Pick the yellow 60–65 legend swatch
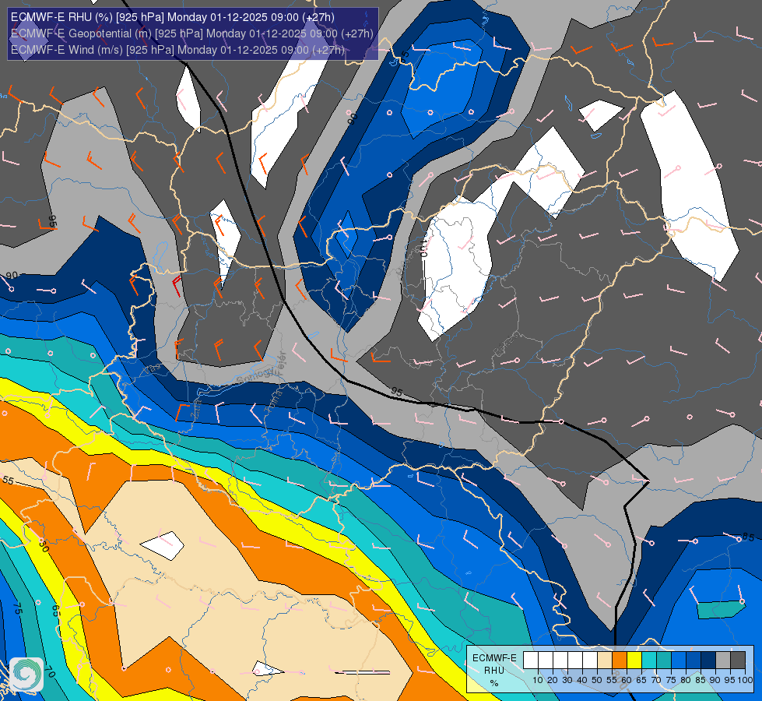 point(634,660)
